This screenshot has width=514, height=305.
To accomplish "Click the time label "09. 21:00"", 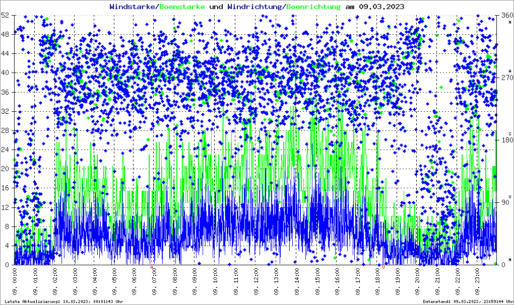I will tap(437, 281).
